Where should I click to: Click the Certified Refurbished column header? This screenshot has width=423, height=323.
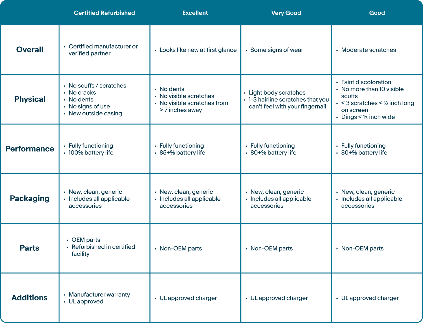coord(104,13)
